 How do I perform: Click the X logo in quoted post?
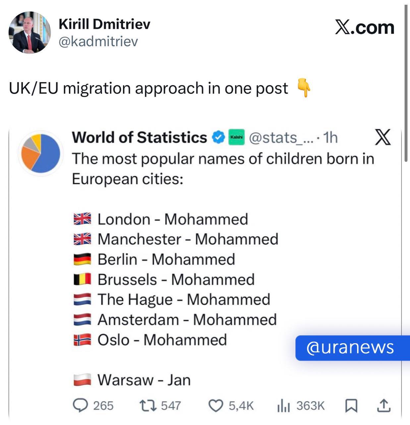[x=383, y=137]
